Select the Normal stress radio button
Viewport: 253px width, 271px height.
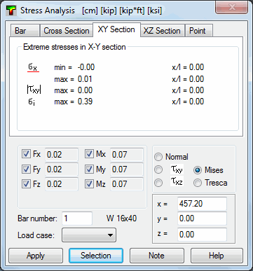pos(158,157)
